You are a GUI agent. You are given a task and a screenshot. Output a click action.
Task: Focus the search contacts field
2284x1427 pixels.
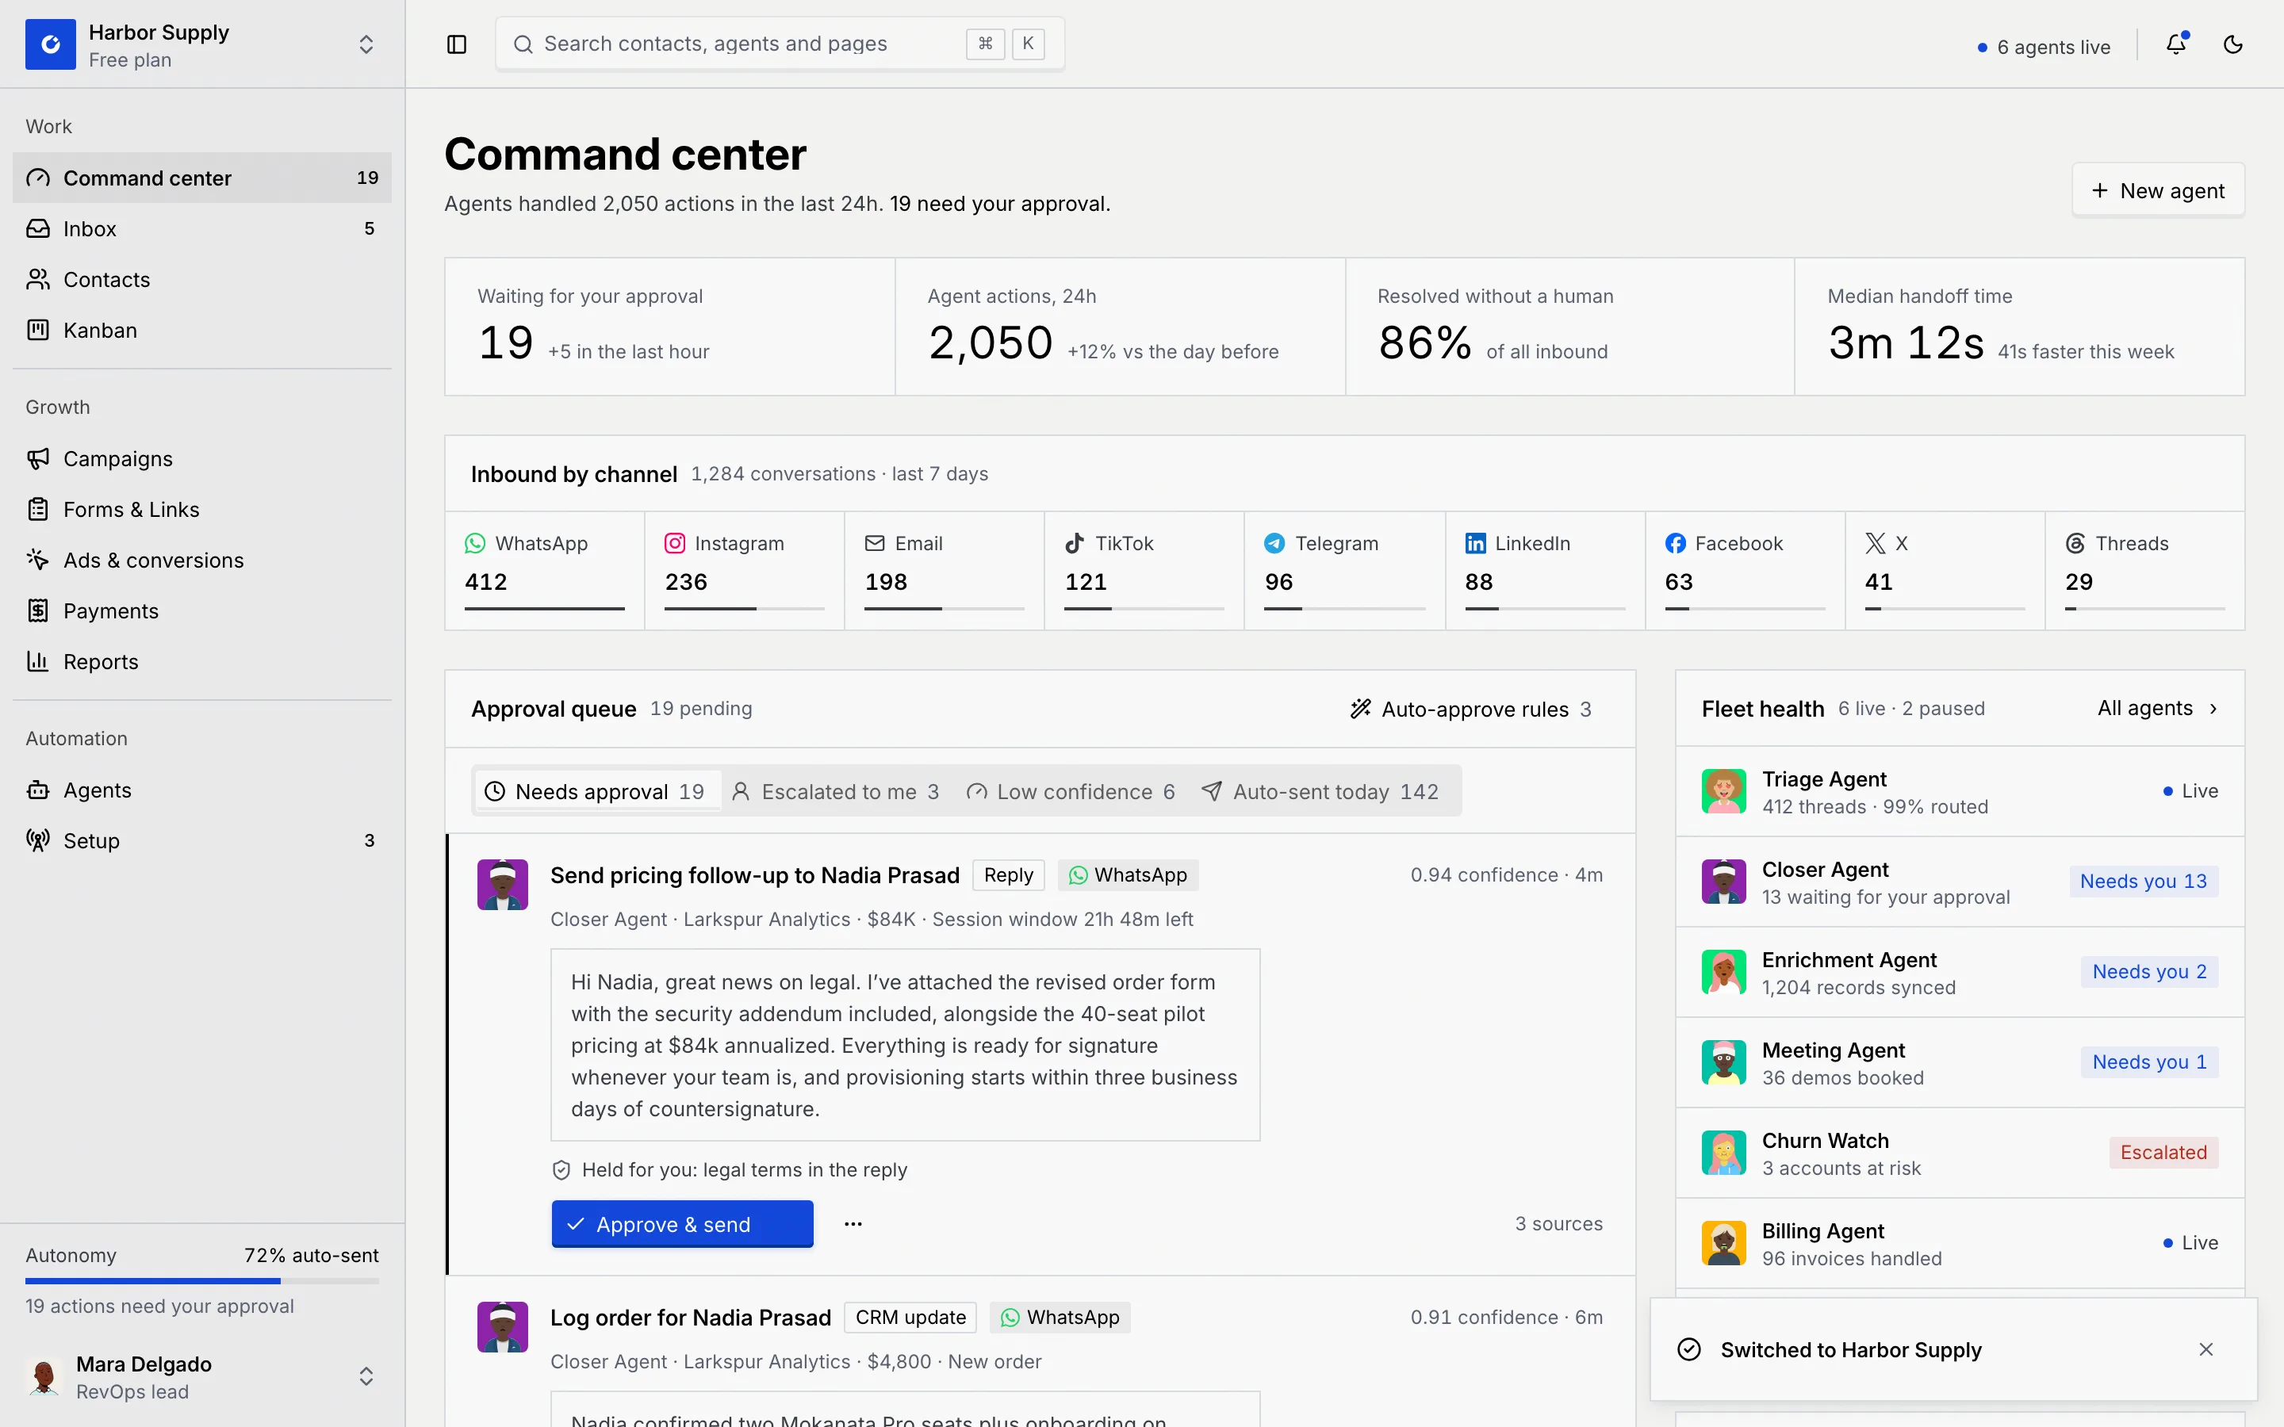click(780, 44)
